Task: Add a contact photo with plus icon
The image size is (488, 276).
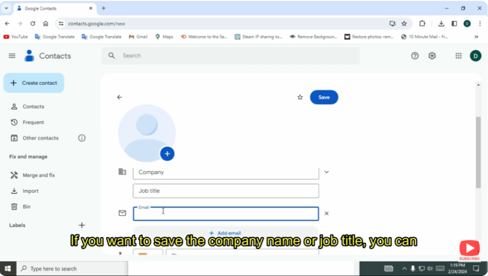Action: pyautogui.click(x=167, y=154)
